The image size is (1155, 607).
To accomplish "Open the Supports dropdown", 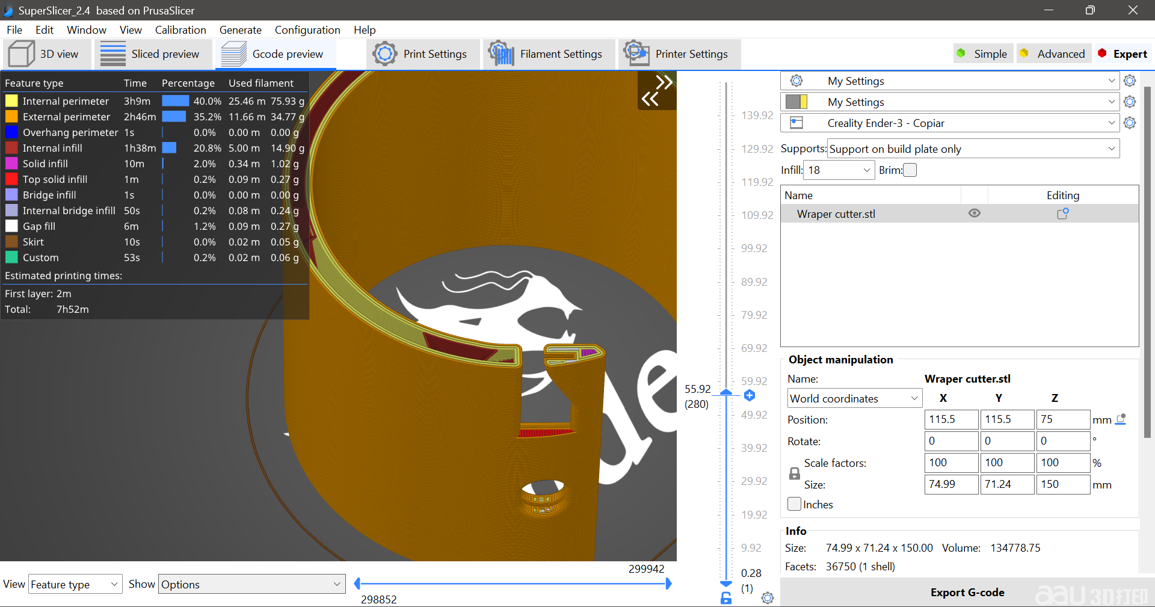I will tap(973, 149).
